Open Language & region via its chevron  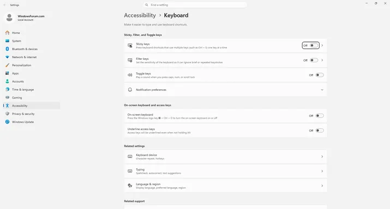pyautogui.click(x=322, y=186)
